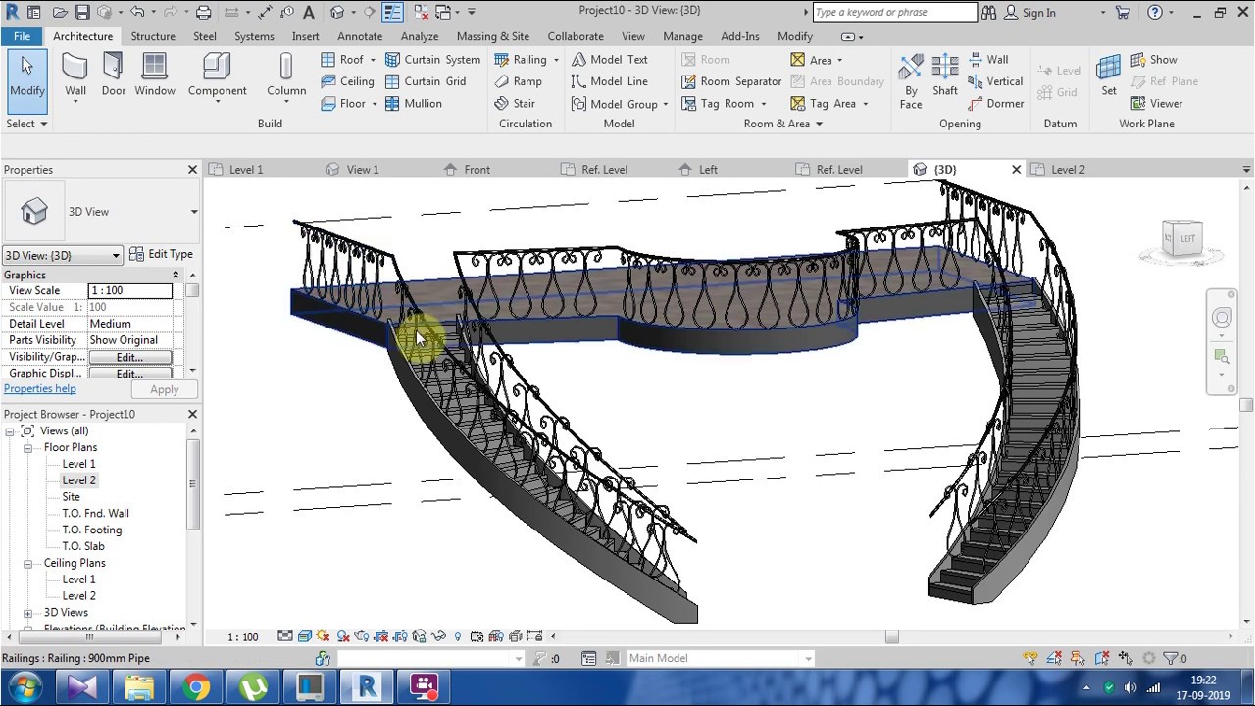Screen dimensions: 1255x706
Task: Open Revit from the Windows taskbar
Action: [367, 686]
